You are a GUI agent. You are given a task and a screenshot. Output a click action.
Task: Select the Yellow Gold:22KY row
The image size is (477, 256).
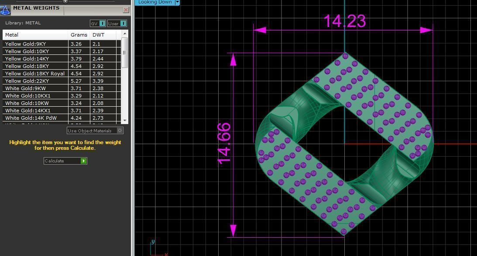[x=62, y=81]
